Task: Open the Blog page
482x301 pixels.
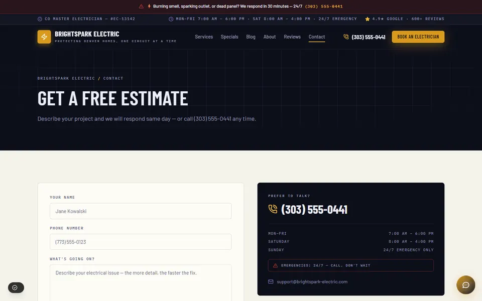Action: point(251,37)
